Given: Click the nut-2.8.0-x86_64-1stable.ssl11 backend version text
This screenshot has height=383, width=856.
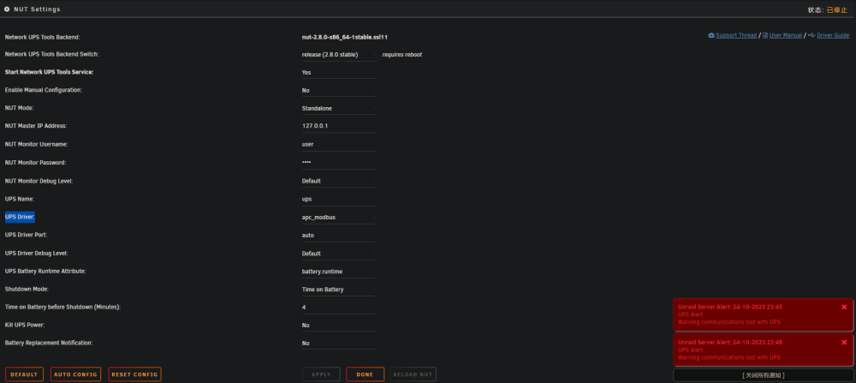Looking at the screenshot, I should pos(344,37).
